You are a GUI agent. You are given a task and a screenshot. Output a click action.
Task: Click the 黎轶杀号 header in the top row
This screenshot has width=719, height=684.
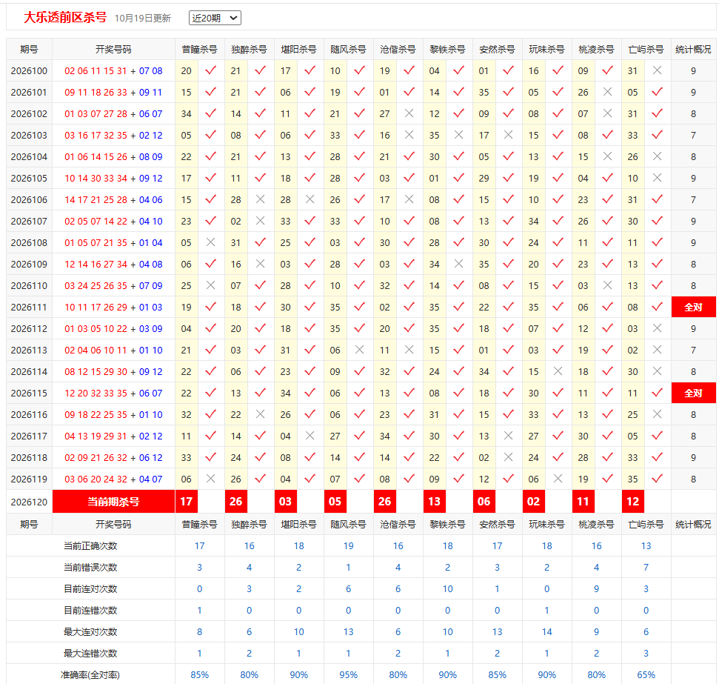pyautogui.click(x=447, y=49)
